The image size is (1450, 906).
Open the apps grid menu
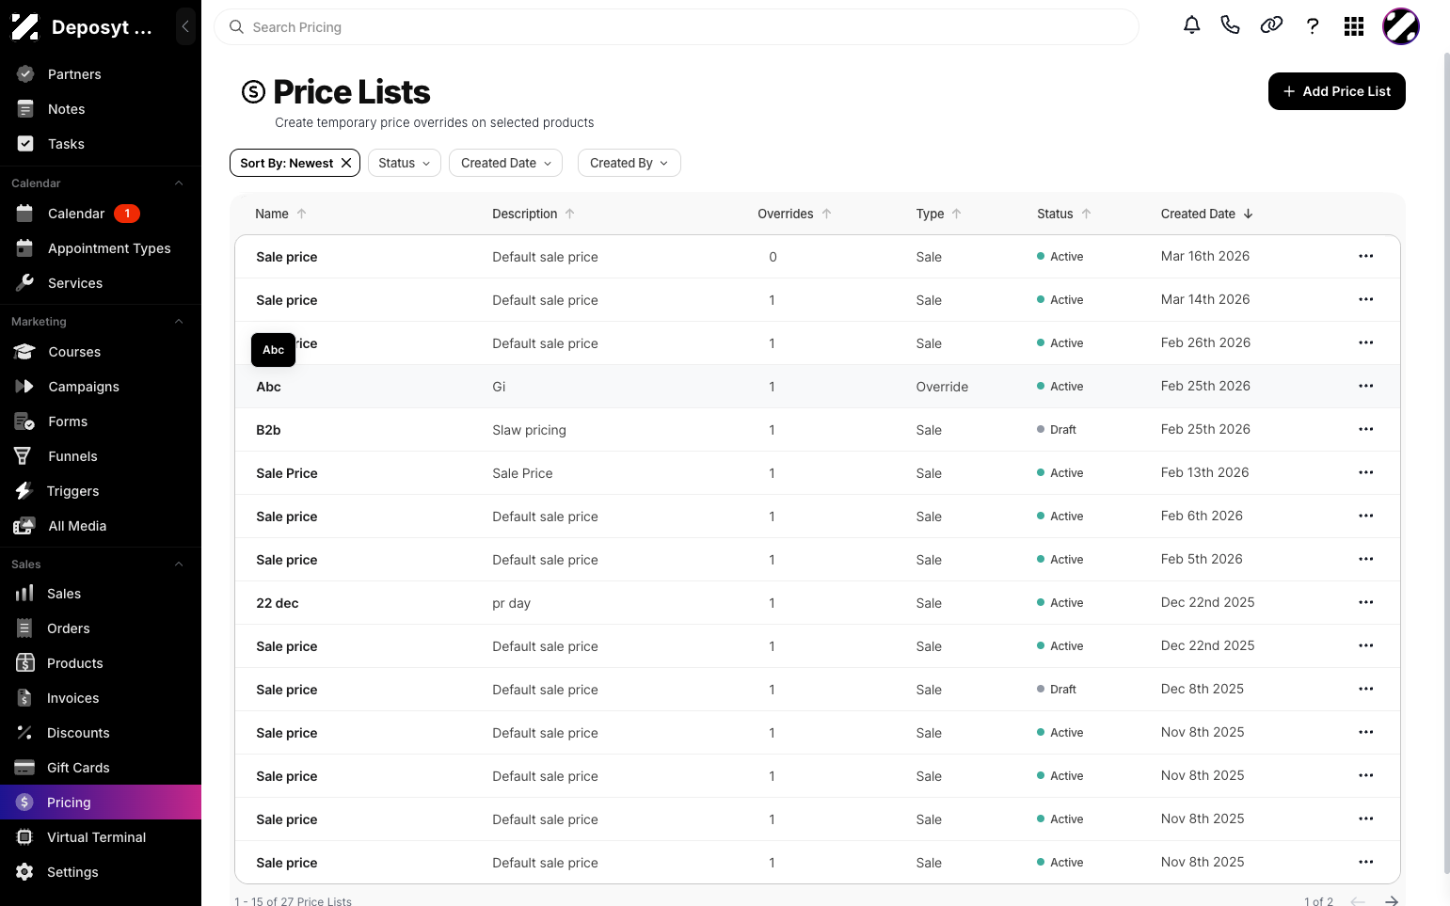point(1354,26)
